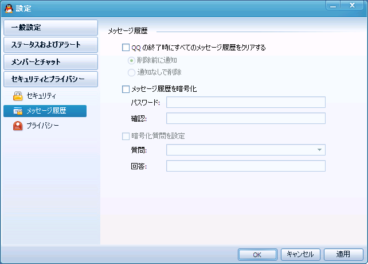Click the OK button
Screen dimensions: 368x264
tap(257, 255)
